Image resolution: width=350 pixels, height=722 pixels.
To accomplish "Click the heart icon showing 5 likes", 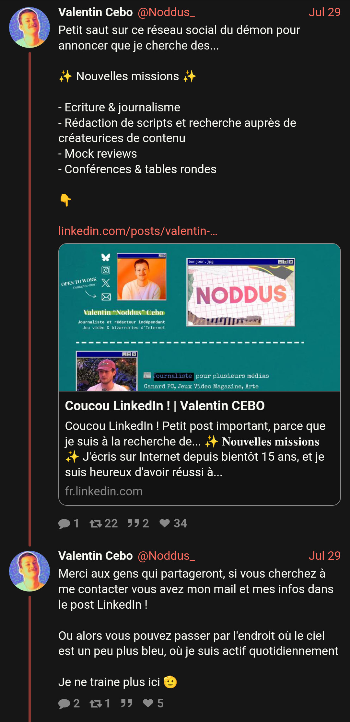I will (x=148, y=703).
